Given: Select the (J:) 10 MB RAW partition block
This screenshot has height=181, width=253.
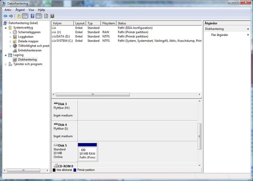Looking at the screenshot, I should (x=88, y=152).
